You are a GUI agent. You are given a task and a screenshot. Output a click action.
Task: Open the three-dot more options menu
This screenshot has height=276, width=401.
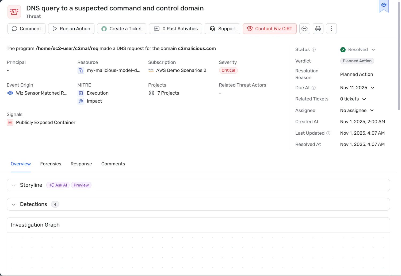click(x=331, y=29)
